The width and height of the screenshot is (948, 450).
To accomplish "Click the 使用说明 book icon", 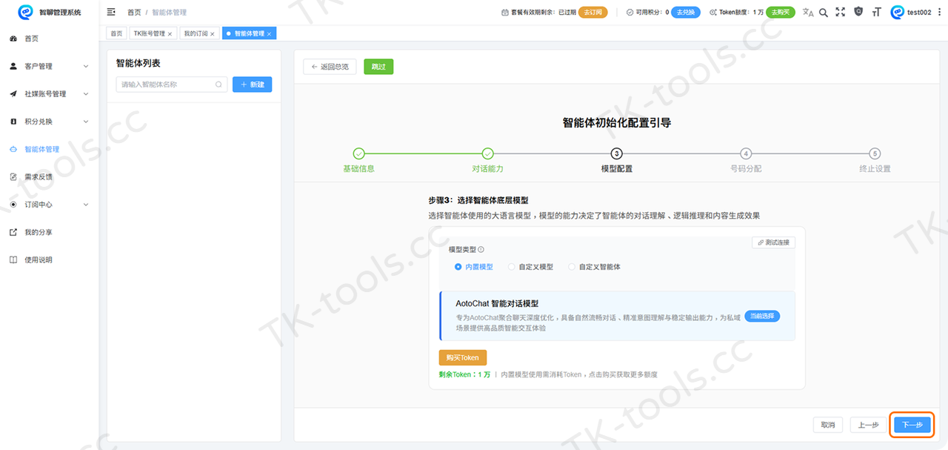I will click(13, 259).
